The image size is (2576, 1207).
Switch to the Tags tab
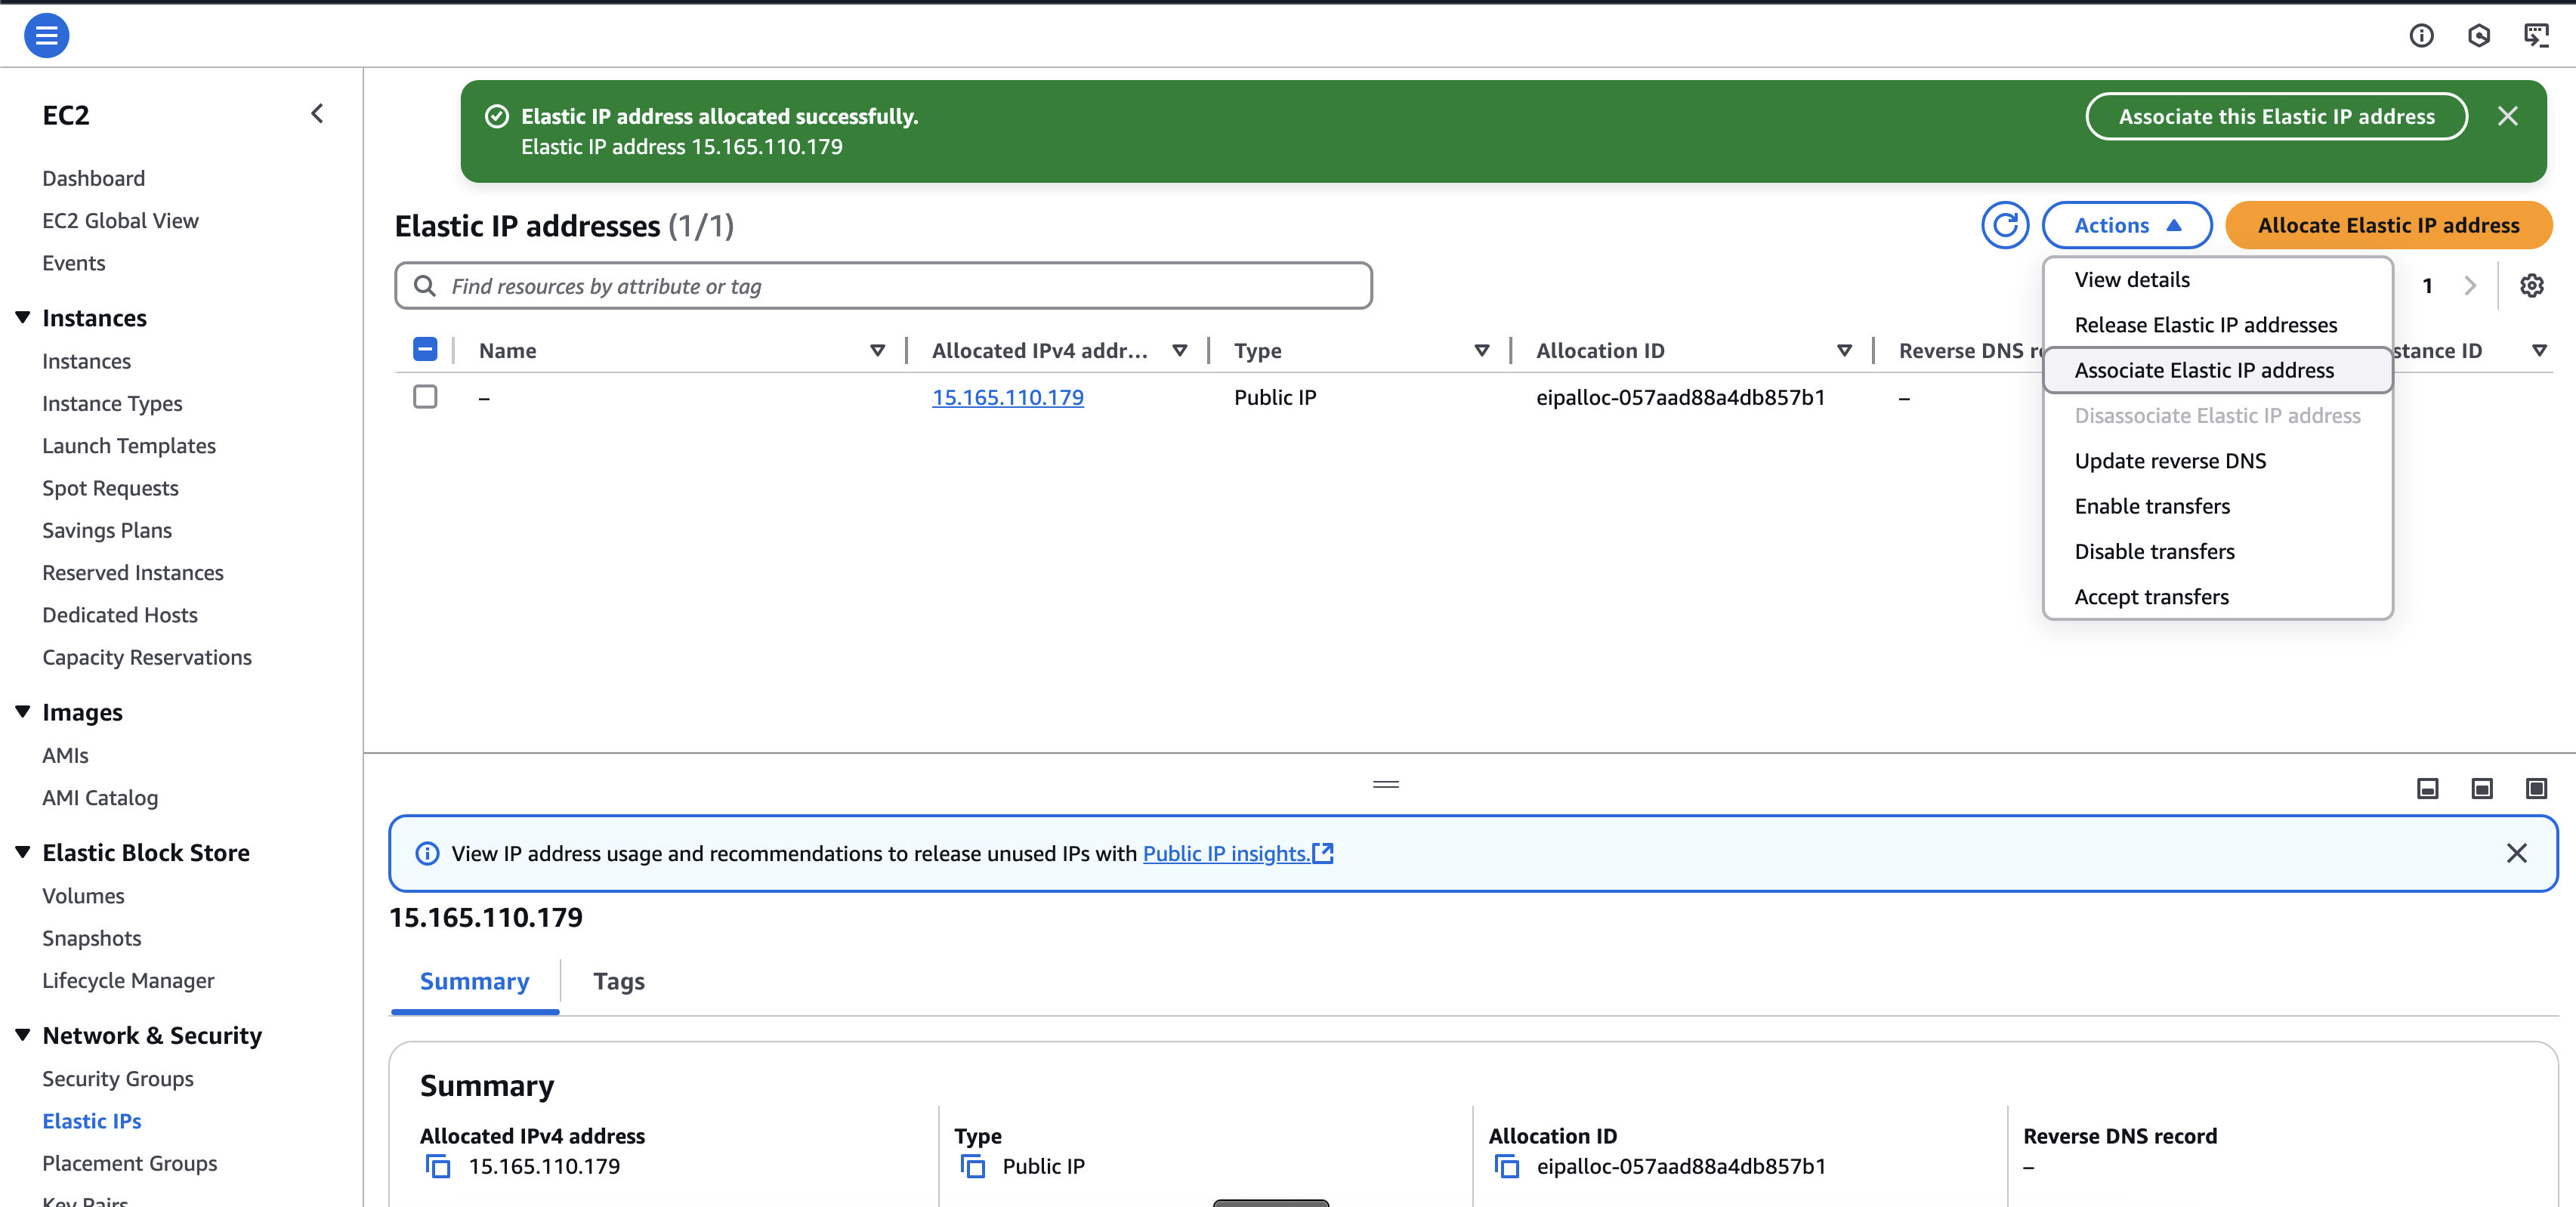tap(618, 981)
